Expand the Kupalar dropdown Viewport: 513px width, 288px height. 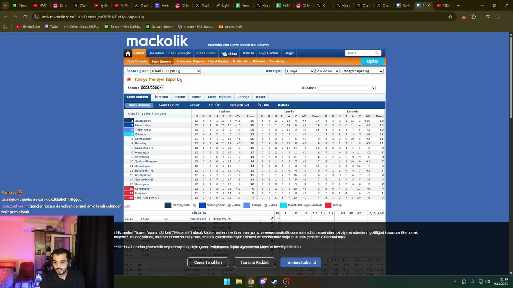coord(346,88)
